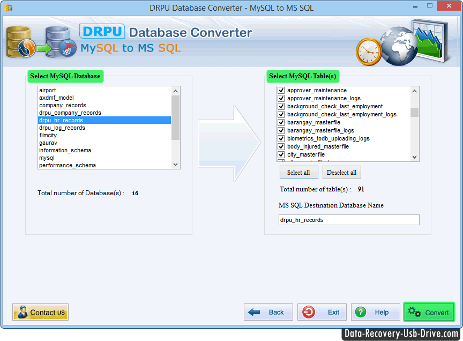Toggle background_check_last_employment checkbox
This screenshot has height=341, width=463.
(281, 106)
